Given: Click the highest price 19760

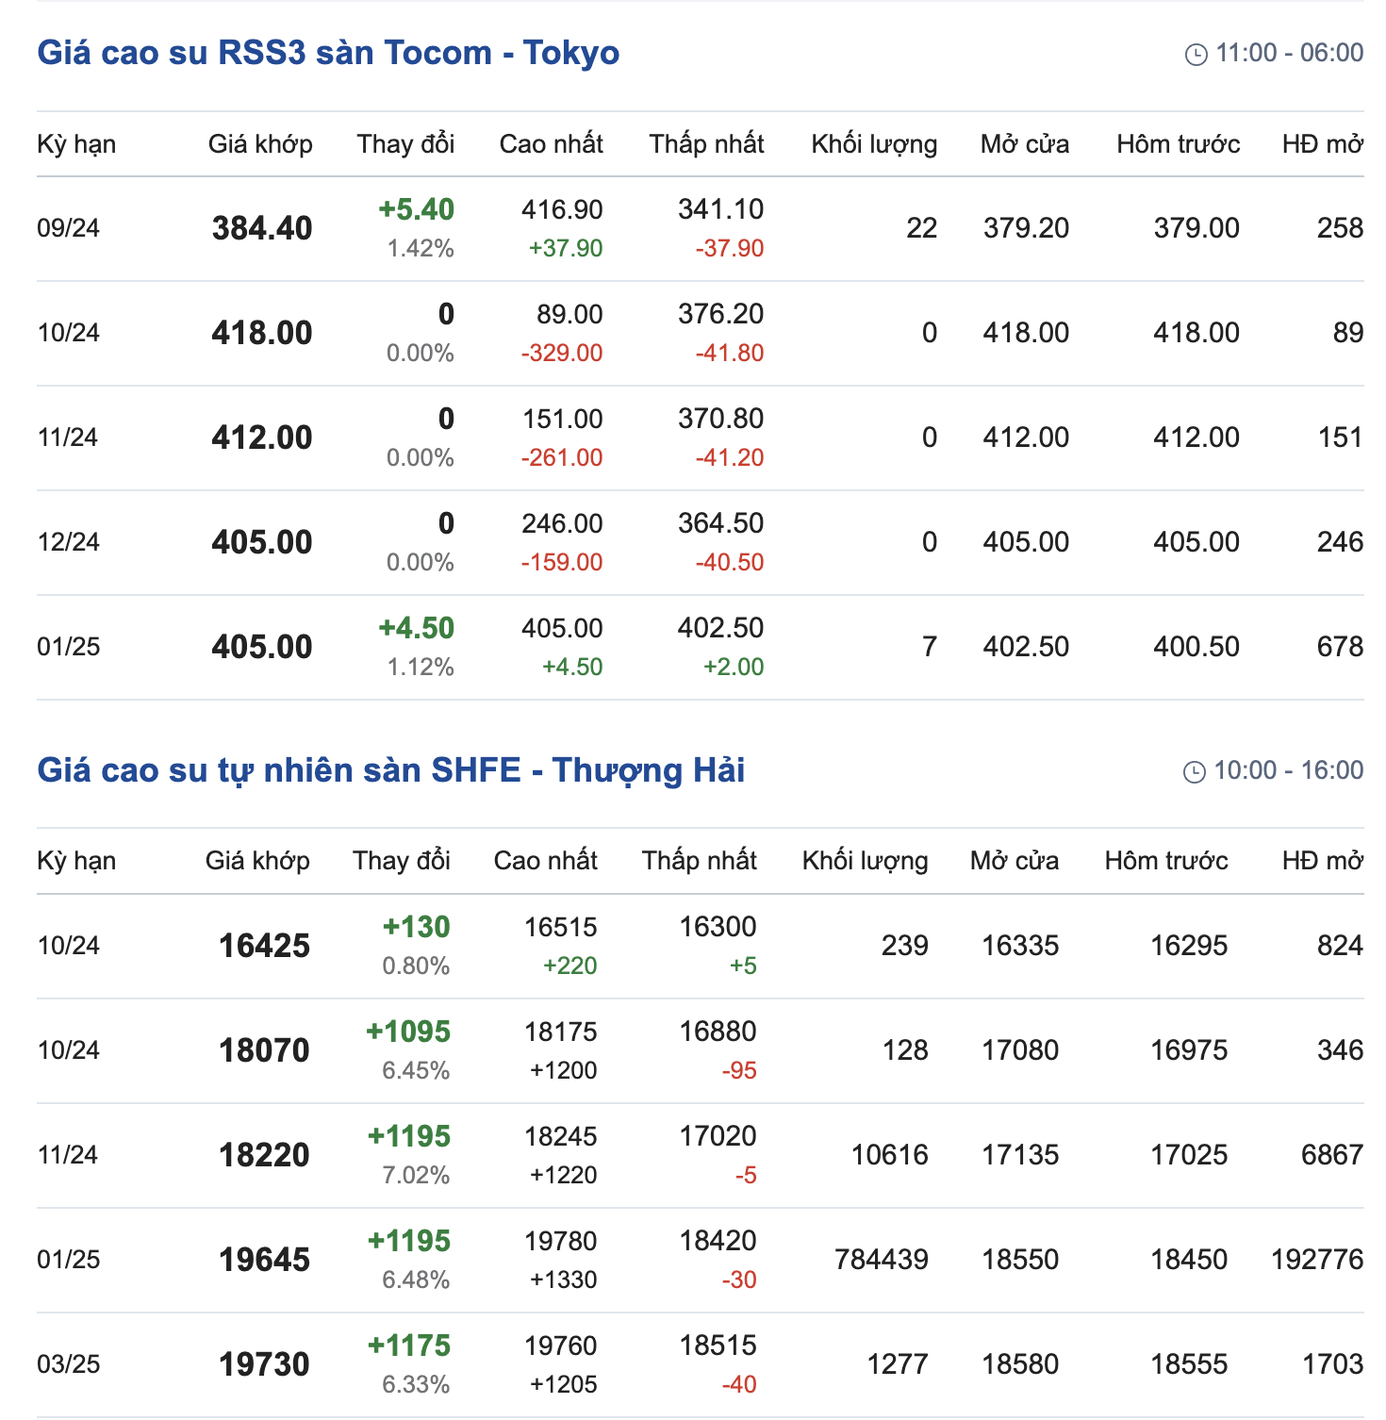Looking at the screenshot, I should [x=561, y=1346].
